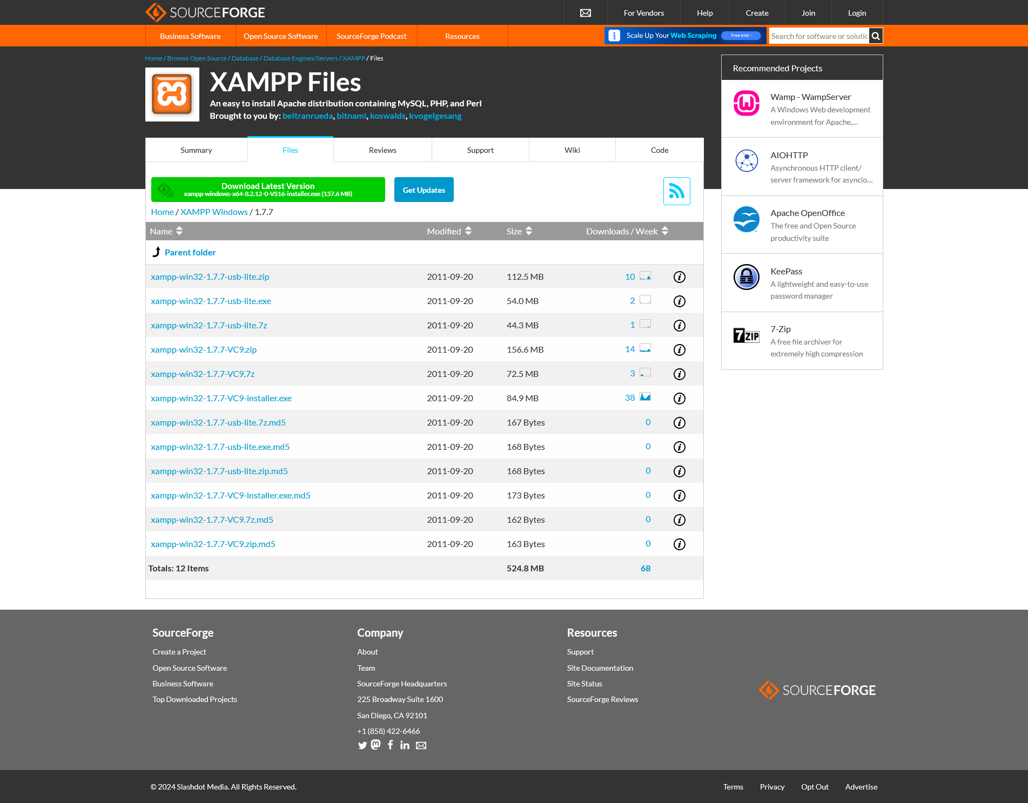Open download stats chart for VC9-installer.exe
Image resolution: width=1028 pixels, height=803 pixels.
coord(645,397)
